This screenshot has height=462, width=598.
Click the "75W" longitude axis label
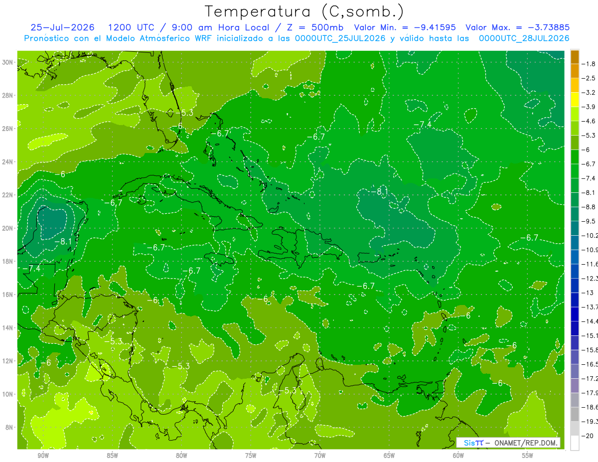[251, 456]
